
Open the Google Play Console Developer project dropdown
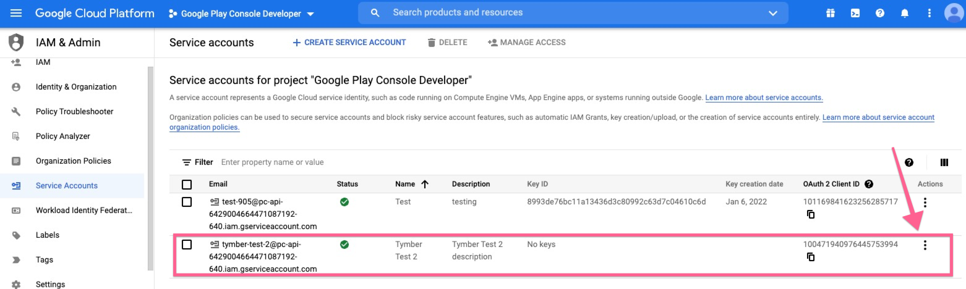tap(241, 14)
